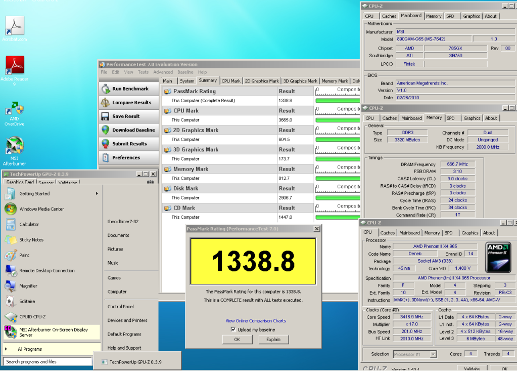Click the Download Baseline icon
The image size is (517, 371).
(x=106, y=130)
